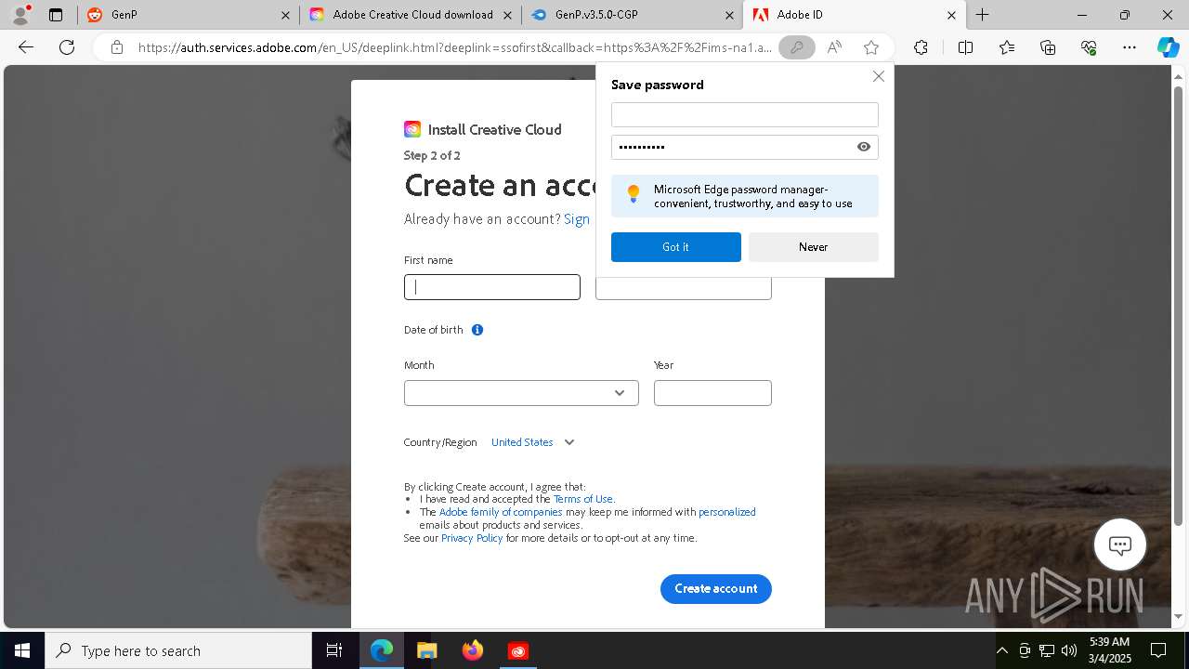Close the GenP tab
Image resolution: width=1189 pixels, height=669 pixels.
coord(286,15)
